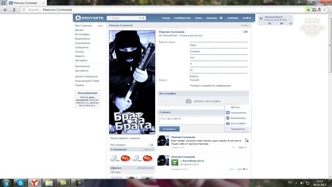The width and height of the screenshot is (332, 187).
Task: Select Фотографию camera icon in attach menu
Action: click(x=228, y=124)
